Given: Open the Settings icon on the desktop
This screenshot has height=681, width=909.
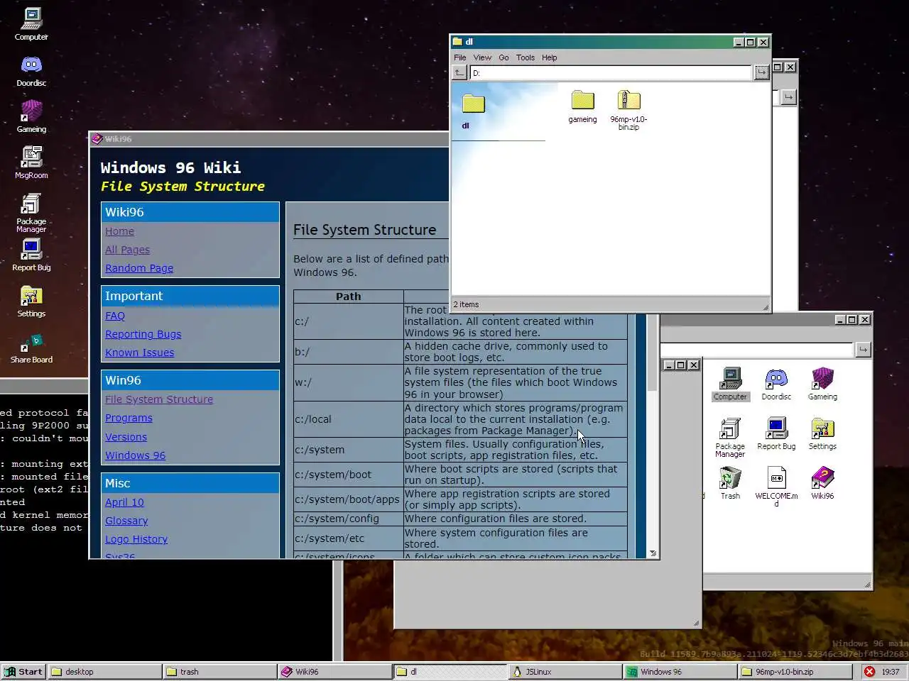Looking at the screenshot, I should (31, 301).
